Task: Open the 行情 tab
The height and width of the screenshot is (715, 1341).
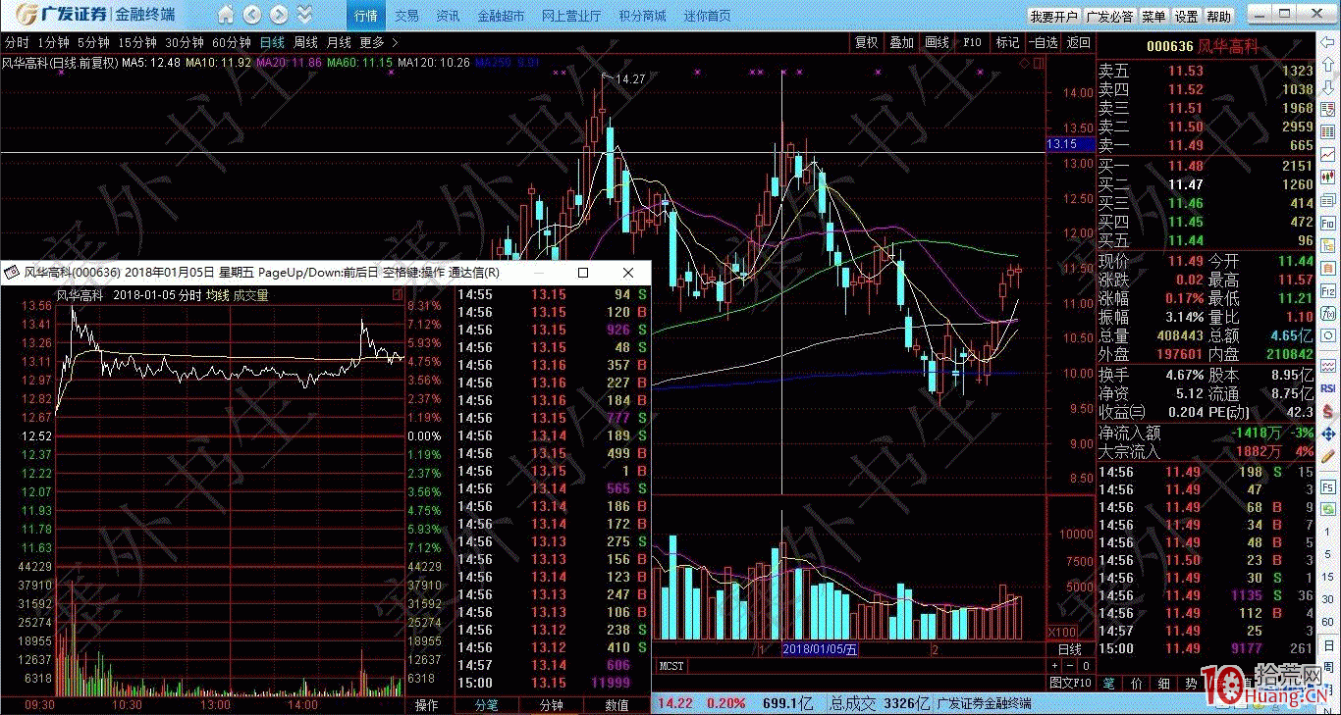Action: coord(365,16)
